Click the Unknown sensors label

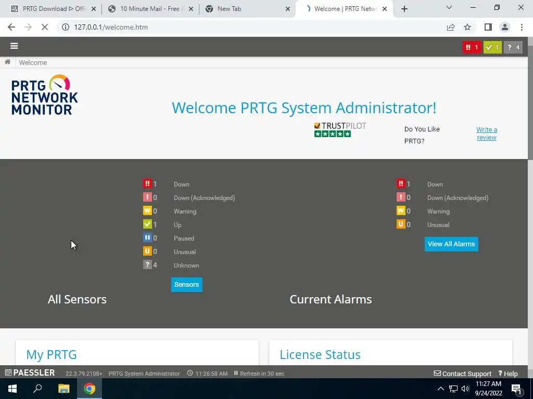[186, 265]
